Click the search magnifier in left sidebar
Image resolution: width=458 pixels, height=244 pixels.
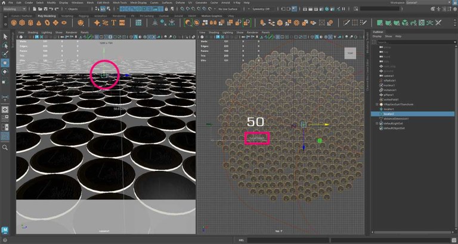tap(5, 148)
